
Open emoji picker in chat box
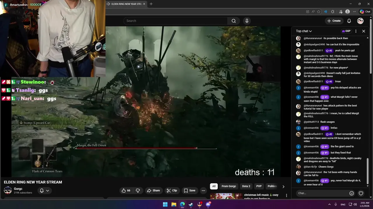point(351,193)
